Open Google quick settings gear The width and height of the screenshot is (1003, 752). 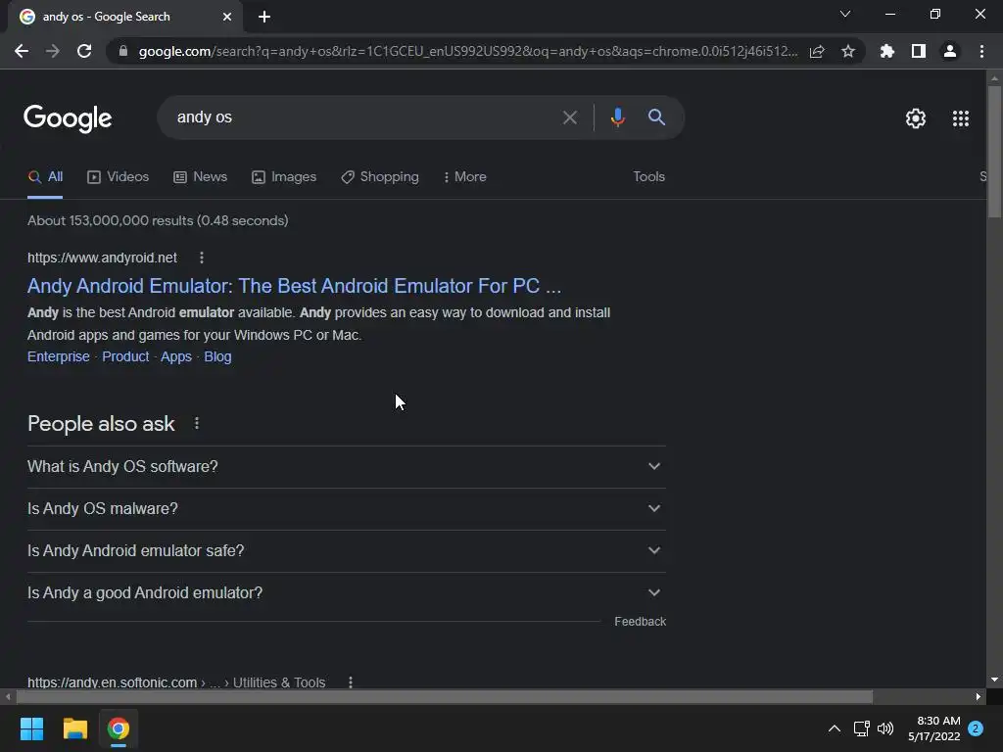tap(916, 118)
